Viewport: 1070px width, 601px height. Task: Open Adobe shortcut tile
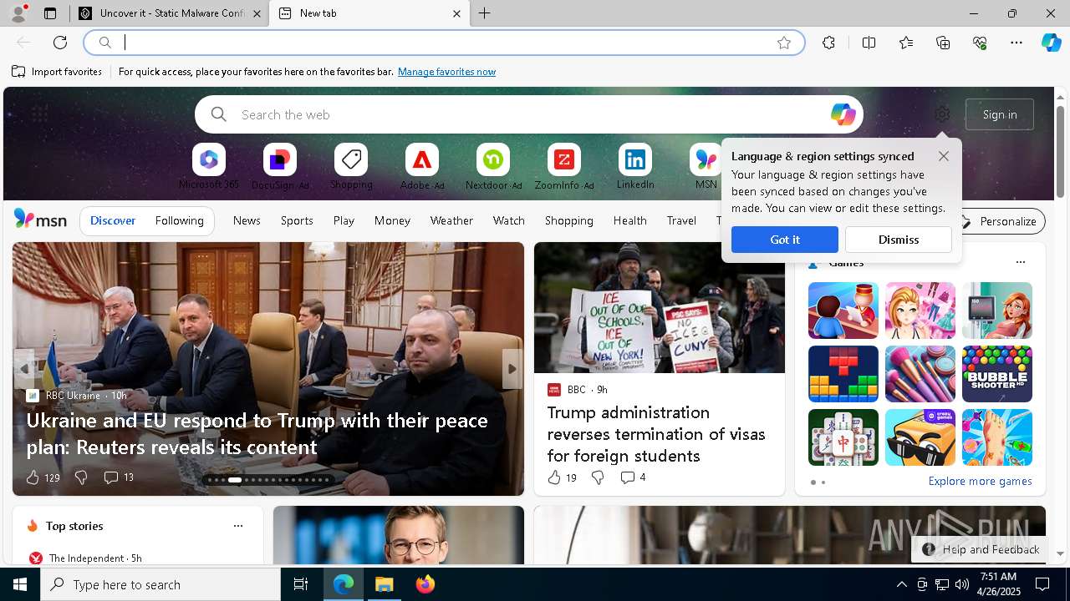point(422,167)
